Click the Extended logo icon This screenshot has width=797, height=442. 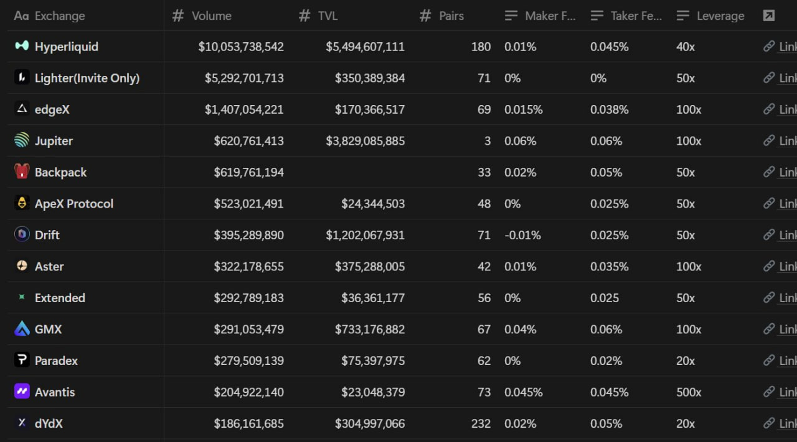22,298
